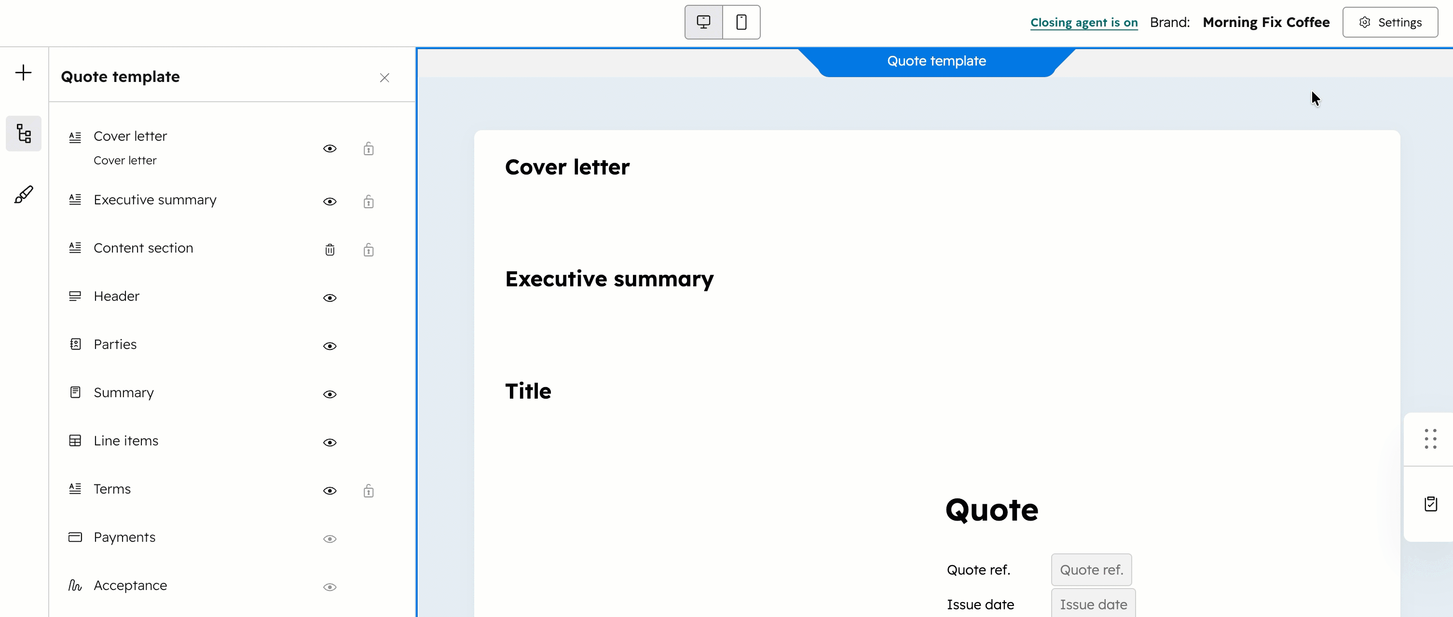This screenshot has height=617, width=1453.
Task: Open the paintbrush styles icon
Action: pyautogui.click(x=24, y=194)
